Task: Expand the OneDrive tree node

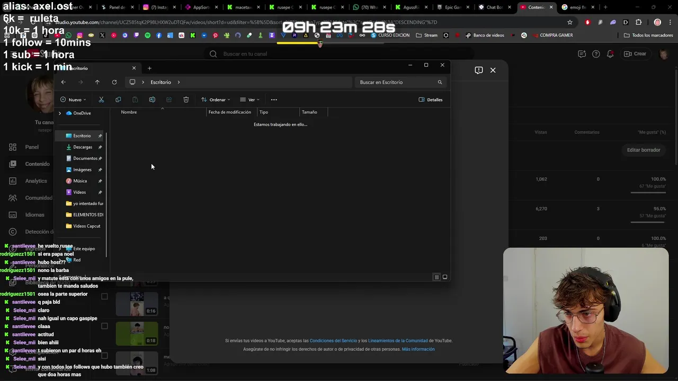Action: tap(60, 113)
